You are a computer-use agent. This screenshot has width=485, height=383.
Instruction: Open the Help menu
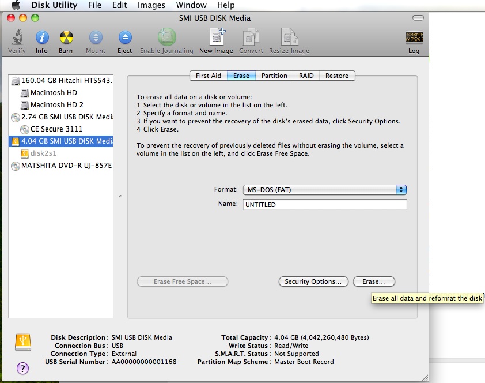(x=226, y=5)
